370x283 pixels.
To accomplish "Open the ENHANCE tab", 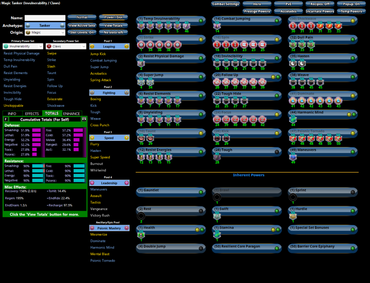I will pos(71,114).
